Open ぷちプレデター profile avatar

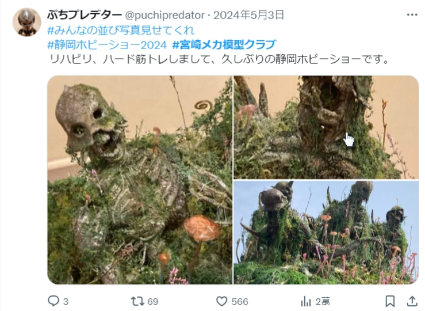tap(26, 22)
